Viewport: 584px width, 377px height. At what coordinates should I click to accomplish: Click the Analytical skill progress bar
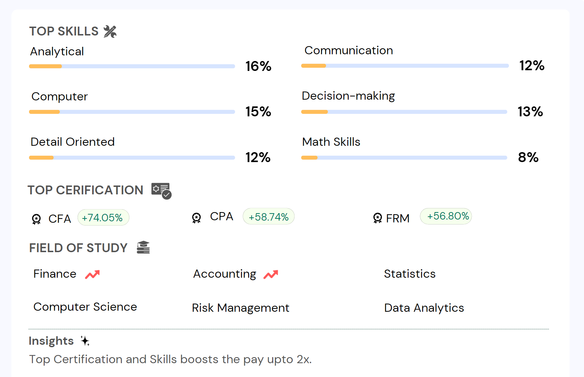click(x=132, y=66)
